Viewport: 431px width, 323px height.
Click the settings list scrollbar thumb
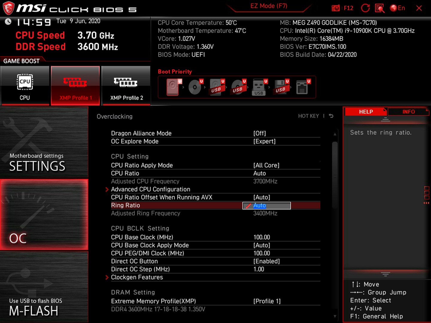335,175
